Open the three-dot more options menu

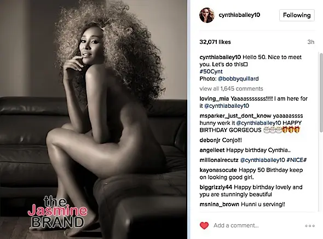(x=310, y=226)
